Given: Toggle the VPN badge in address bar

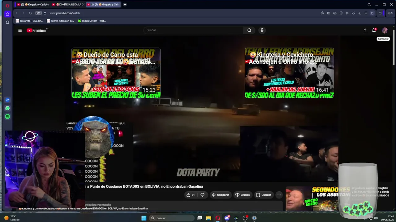Looking at the screenshot, I should pyautogui.click(x=38, y=13).
